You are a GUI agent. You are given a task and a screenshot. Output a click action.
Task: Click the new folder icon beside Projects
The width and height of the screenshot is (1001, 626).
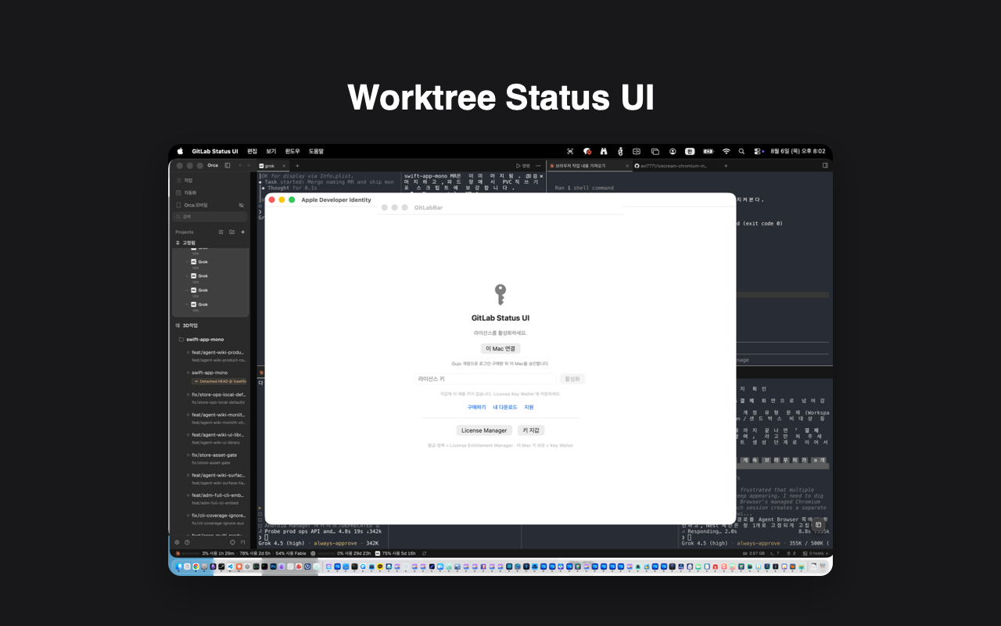tap(231, 232)
